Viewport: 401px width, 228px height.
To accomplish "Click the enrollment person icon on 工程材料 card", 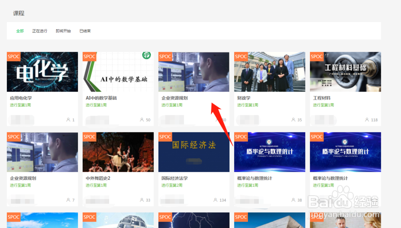I will [367, 120].
